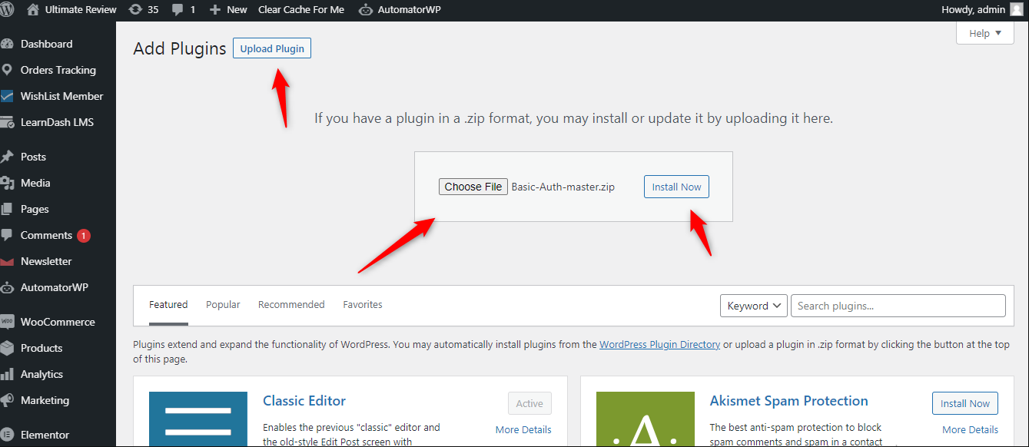Open Clear Cache For Me menu item
Image resolution: width=1029 pixels, height=447 pixels.
click(301, 10)
